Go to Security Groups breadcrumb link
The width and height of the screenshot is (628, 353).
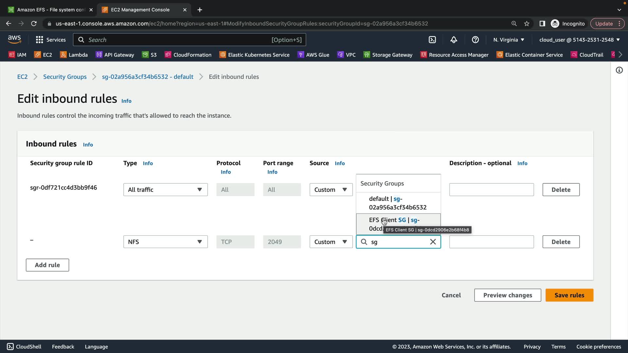(65, 77)
